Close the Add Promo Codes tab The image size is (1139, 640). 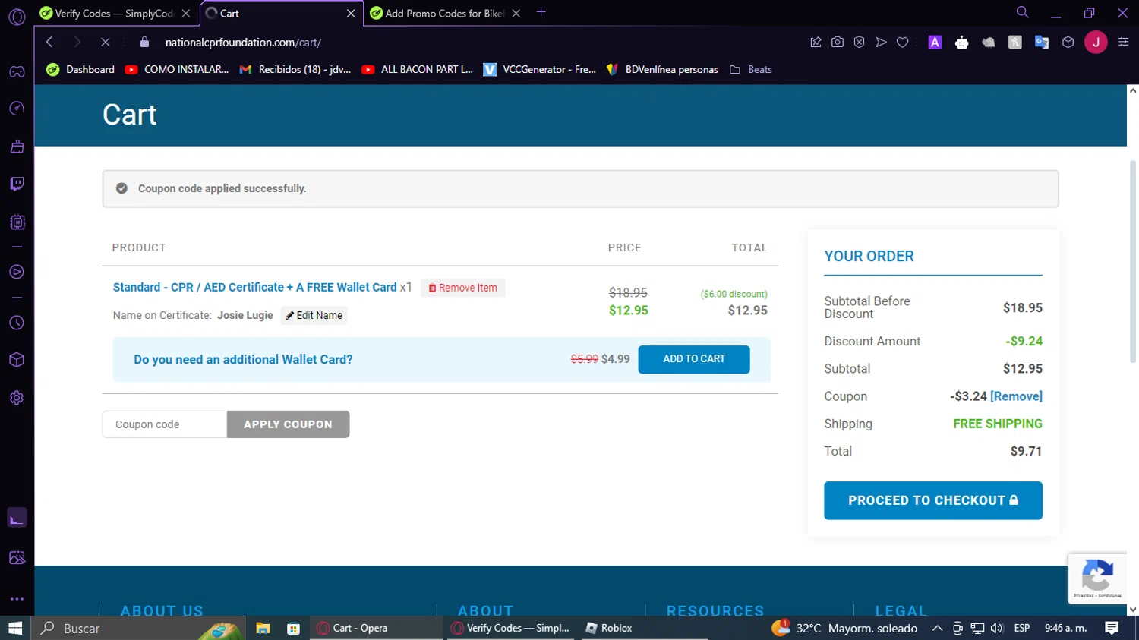(x=516, y=13)
